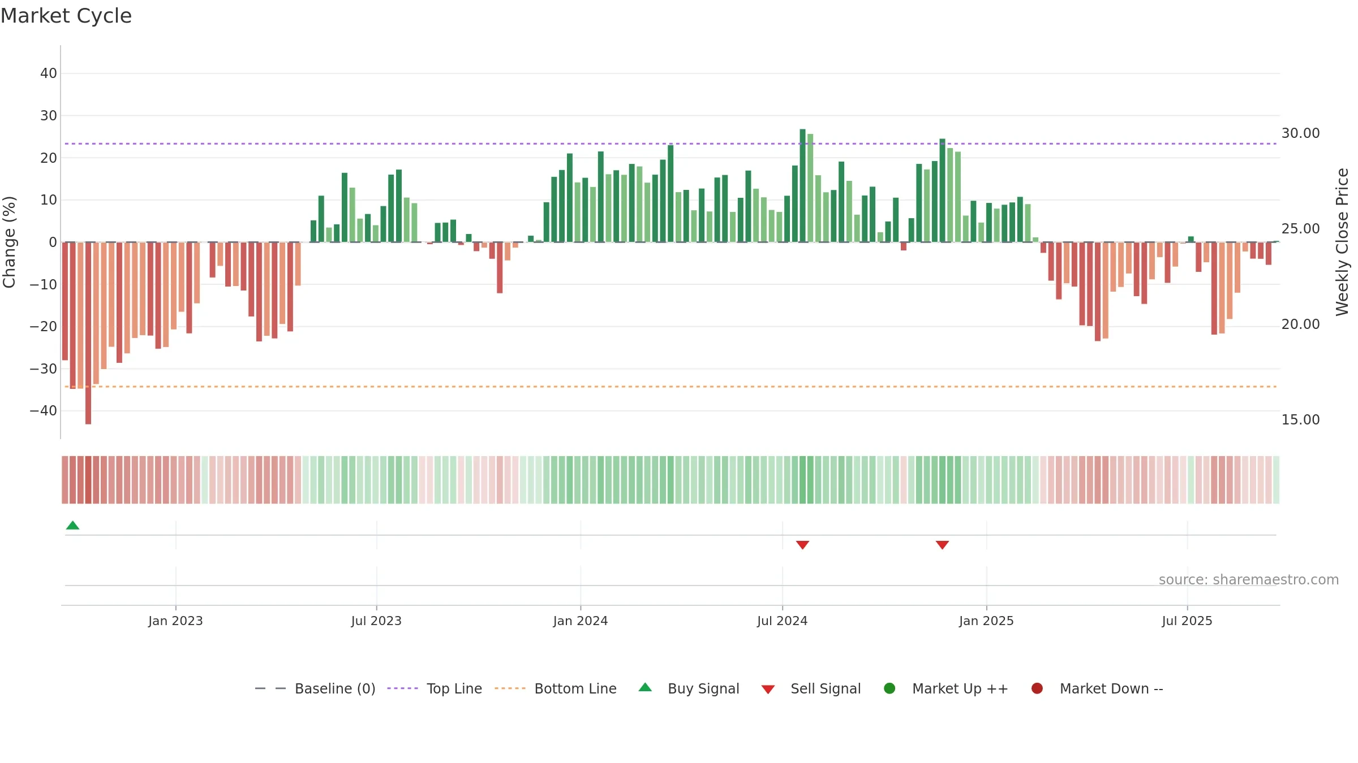Click the Jan 2024 axis label
This screenshot has height=763, width=1358.
pos(581,621)
